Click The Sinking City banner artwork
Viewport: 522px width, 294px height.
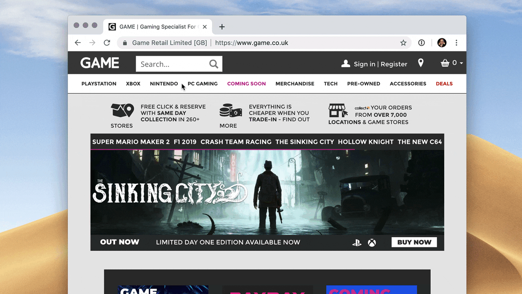267,192
